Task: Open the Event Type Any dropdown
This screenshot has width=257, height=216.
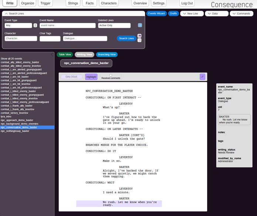Action: pyautogui.click(x=18, y=26)
